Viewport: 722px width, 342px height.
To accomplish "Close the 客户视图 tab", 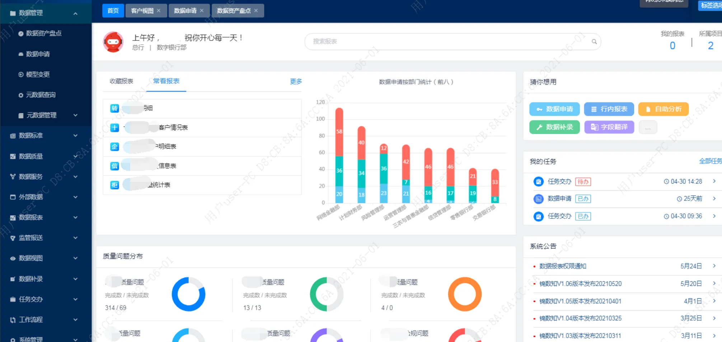I will (159, 11).
